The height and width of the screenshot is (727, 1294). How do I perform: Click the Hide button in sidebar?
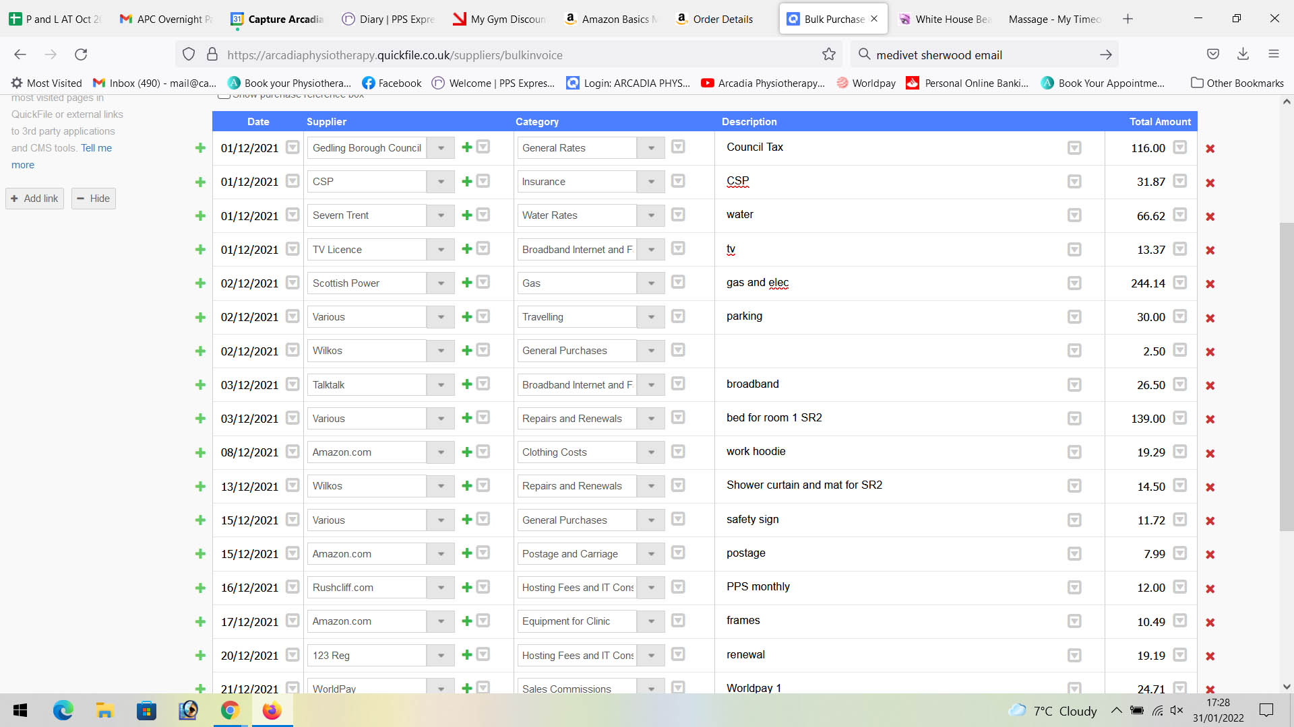pyautogui.click(x=93, y=199)
